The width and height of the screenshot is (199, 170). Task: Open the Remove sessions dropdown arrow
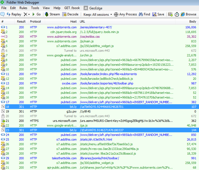coord(29,15)
